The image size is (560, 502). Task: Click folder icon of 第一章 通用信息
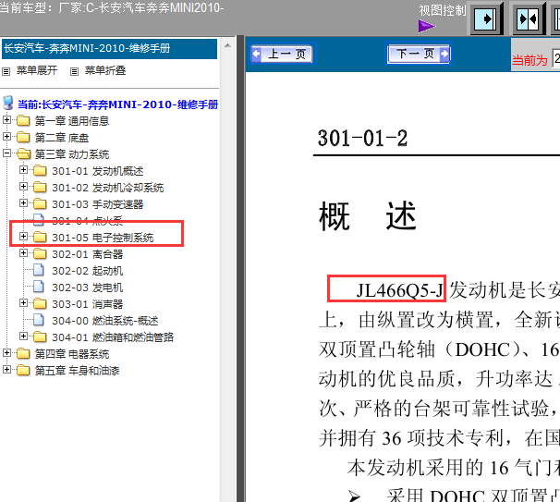pyautogui.click(x=23, y=121)
